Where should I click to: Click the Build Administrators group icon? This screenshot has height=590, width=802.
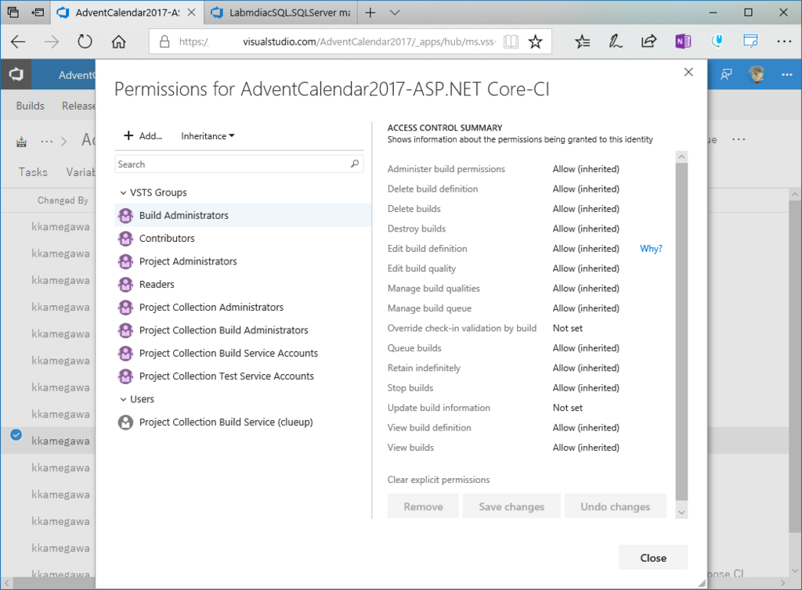(x=125, y=215)
